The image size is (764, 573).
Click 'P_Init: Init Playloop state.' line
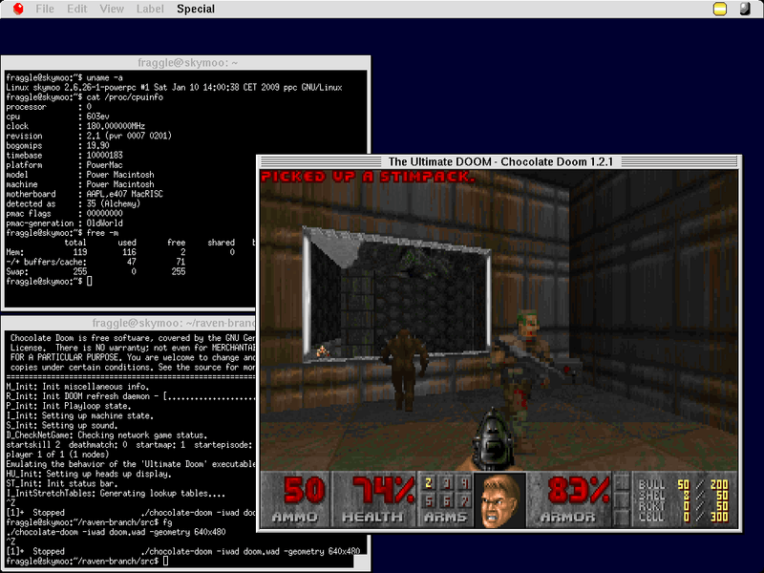(69, 406)
